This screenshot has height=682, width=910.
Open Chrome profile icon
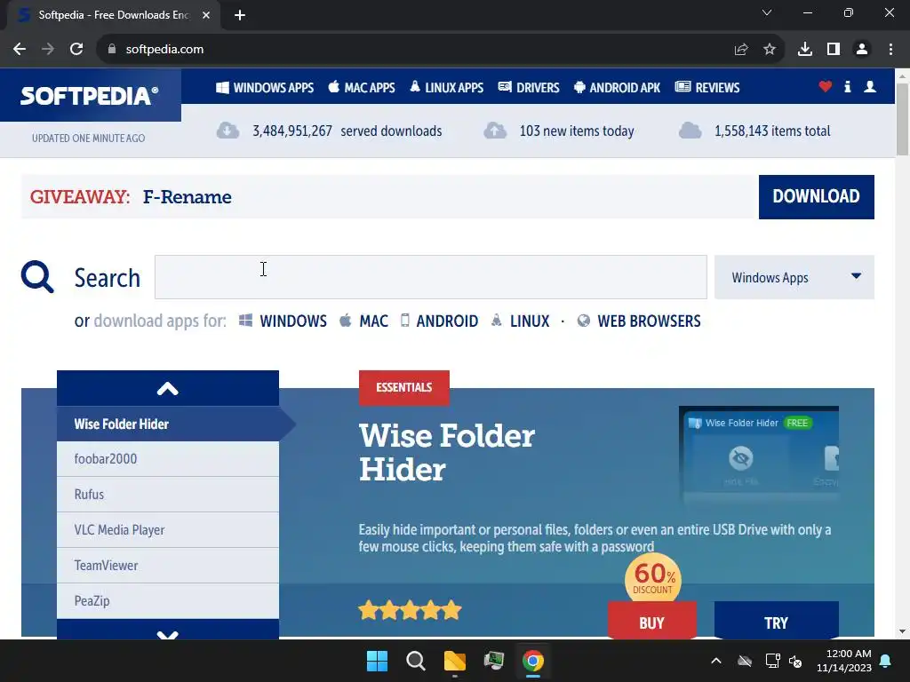click(x=862, y=50)
